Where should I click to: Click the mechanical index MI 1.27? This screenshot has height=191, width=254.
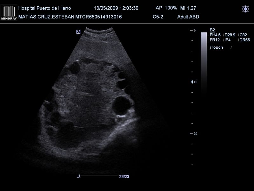(x=188, y=8)
